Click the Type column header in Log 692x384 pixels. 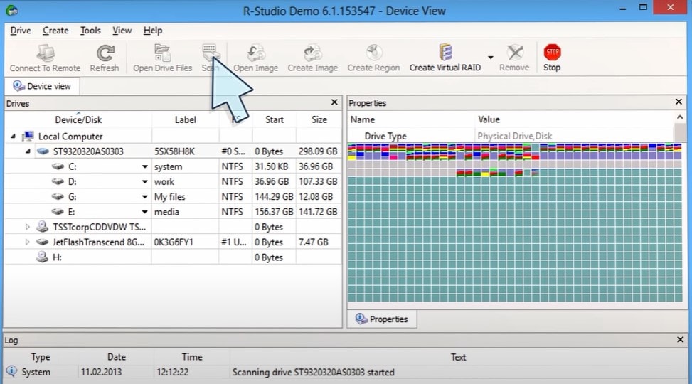[41, 357]
